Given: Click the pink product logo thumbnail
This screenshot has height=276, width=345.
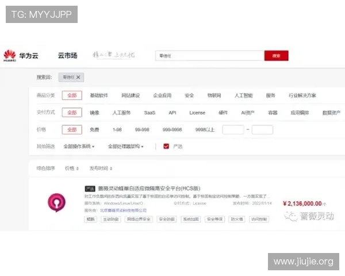Looking at the screenshot, I should tap(56, 202).
